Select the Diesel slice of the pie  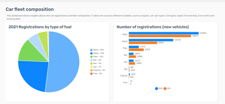click(33, 75)
